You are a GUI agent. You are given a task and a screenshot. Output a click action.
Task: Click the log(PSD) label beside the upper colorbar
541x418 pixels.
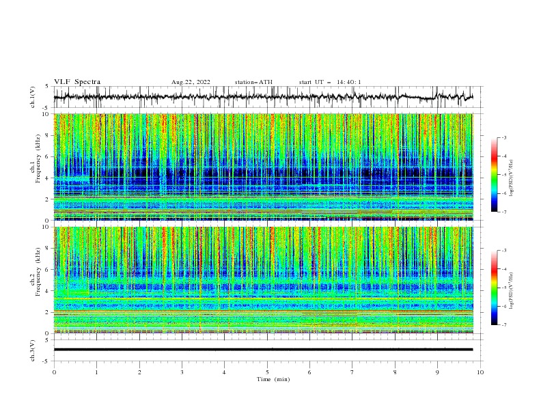tap(512, 178)
